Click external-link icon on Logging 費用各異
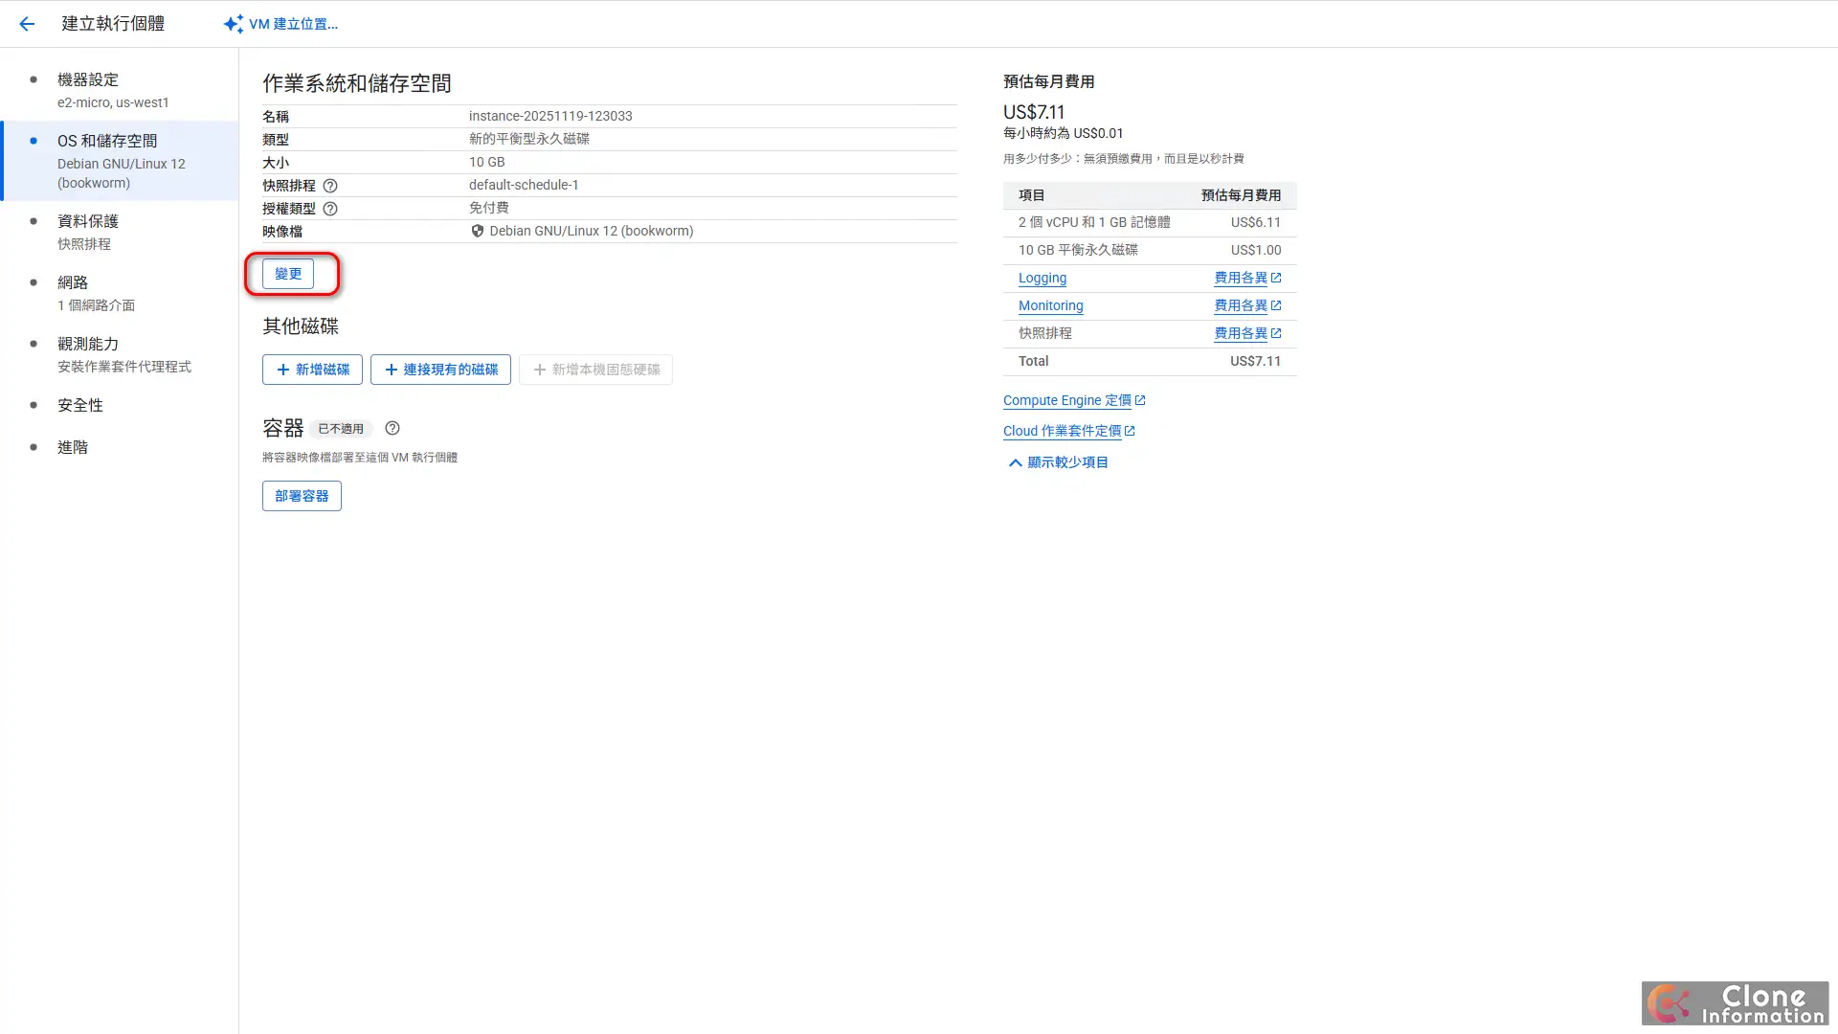1838x1034 pixels. [x=1276, y=278]
